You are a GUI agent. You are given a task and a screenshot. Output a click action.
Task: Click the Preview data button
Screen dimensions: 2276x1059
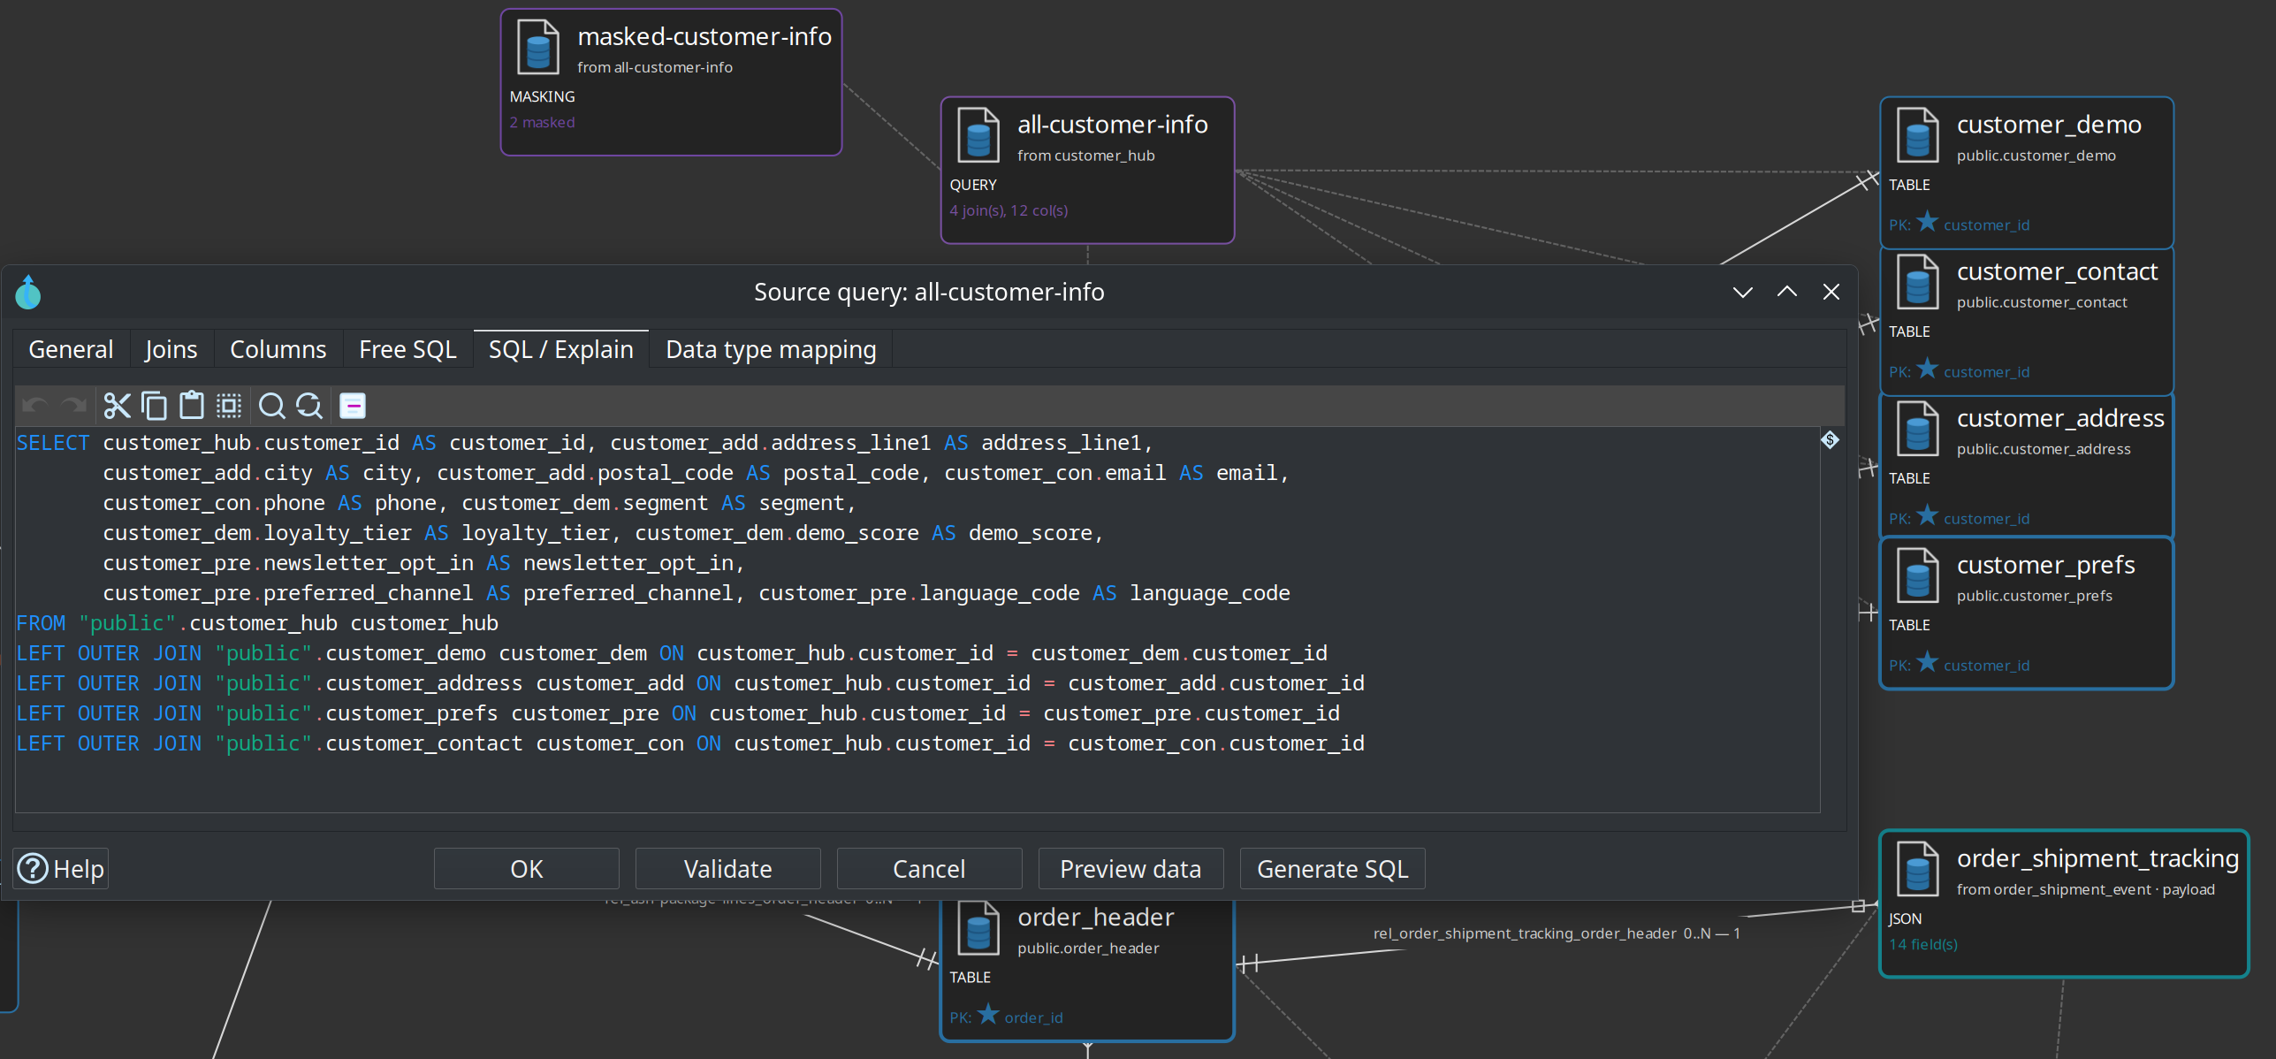pyautogui.click(x=1130, y=869)
